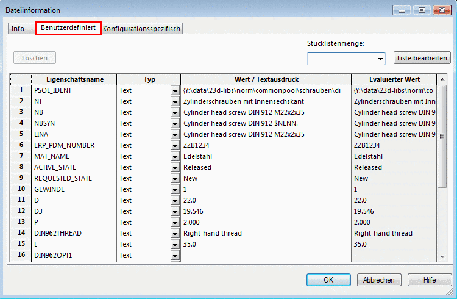
Task: Click scroll up arrow of property table
Action: (442, 79)
